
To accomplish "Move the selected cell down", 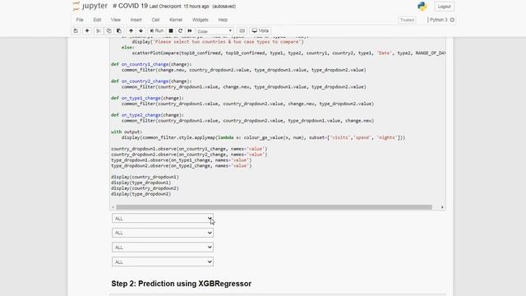I will (141, 31).
